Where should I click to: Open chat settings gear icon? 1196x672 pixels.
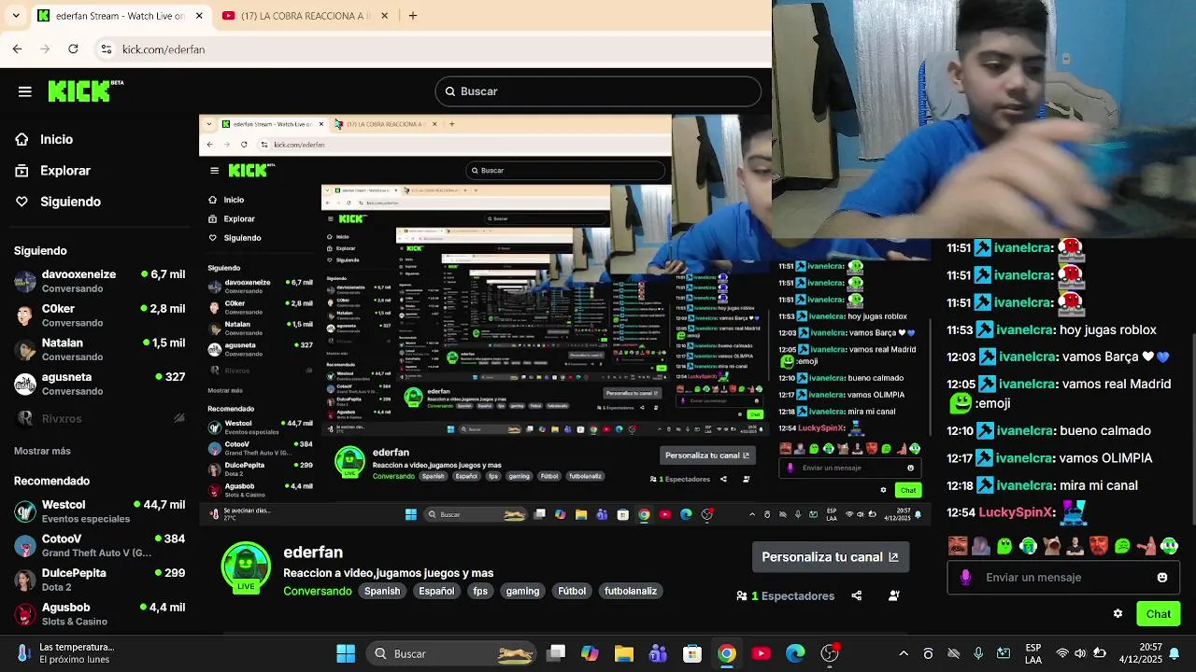click(1118, 613)
